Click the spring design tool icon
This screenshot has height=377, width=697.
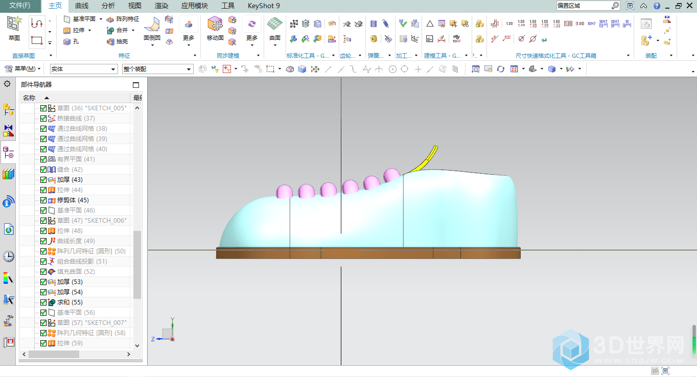click(x=373, y=24)
